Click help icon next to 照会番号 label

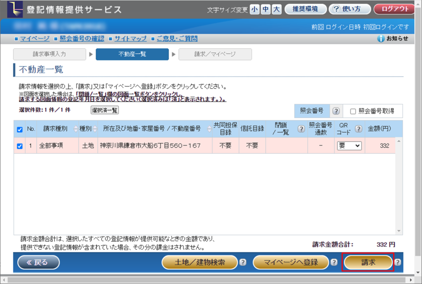(x=336, y=111)
